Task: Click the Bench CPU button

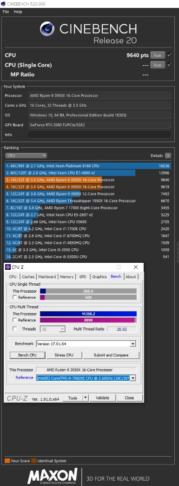Action: pyautogui.click(x=27, y=355)
